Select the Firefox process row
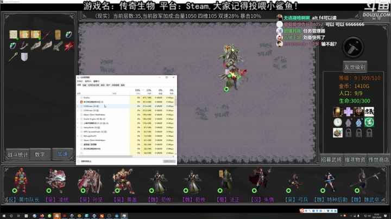The width and height of the screenshot is (391, 219). (x=125, y=98)
